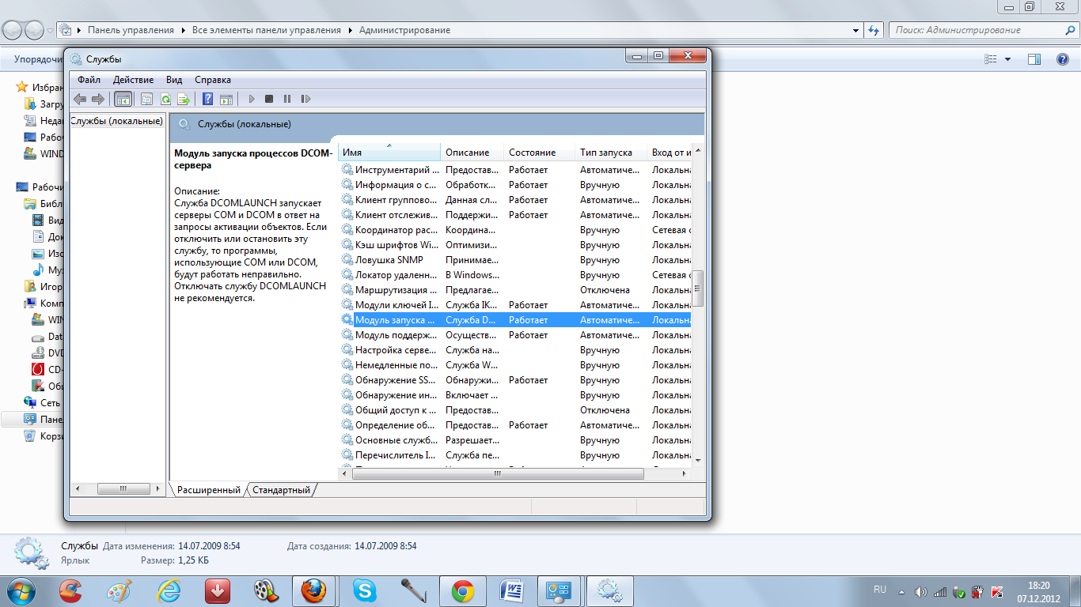The height and width of the screenshot is (607, 1081).
Task: Select the Модуль запуска service row
Action: 515,320
